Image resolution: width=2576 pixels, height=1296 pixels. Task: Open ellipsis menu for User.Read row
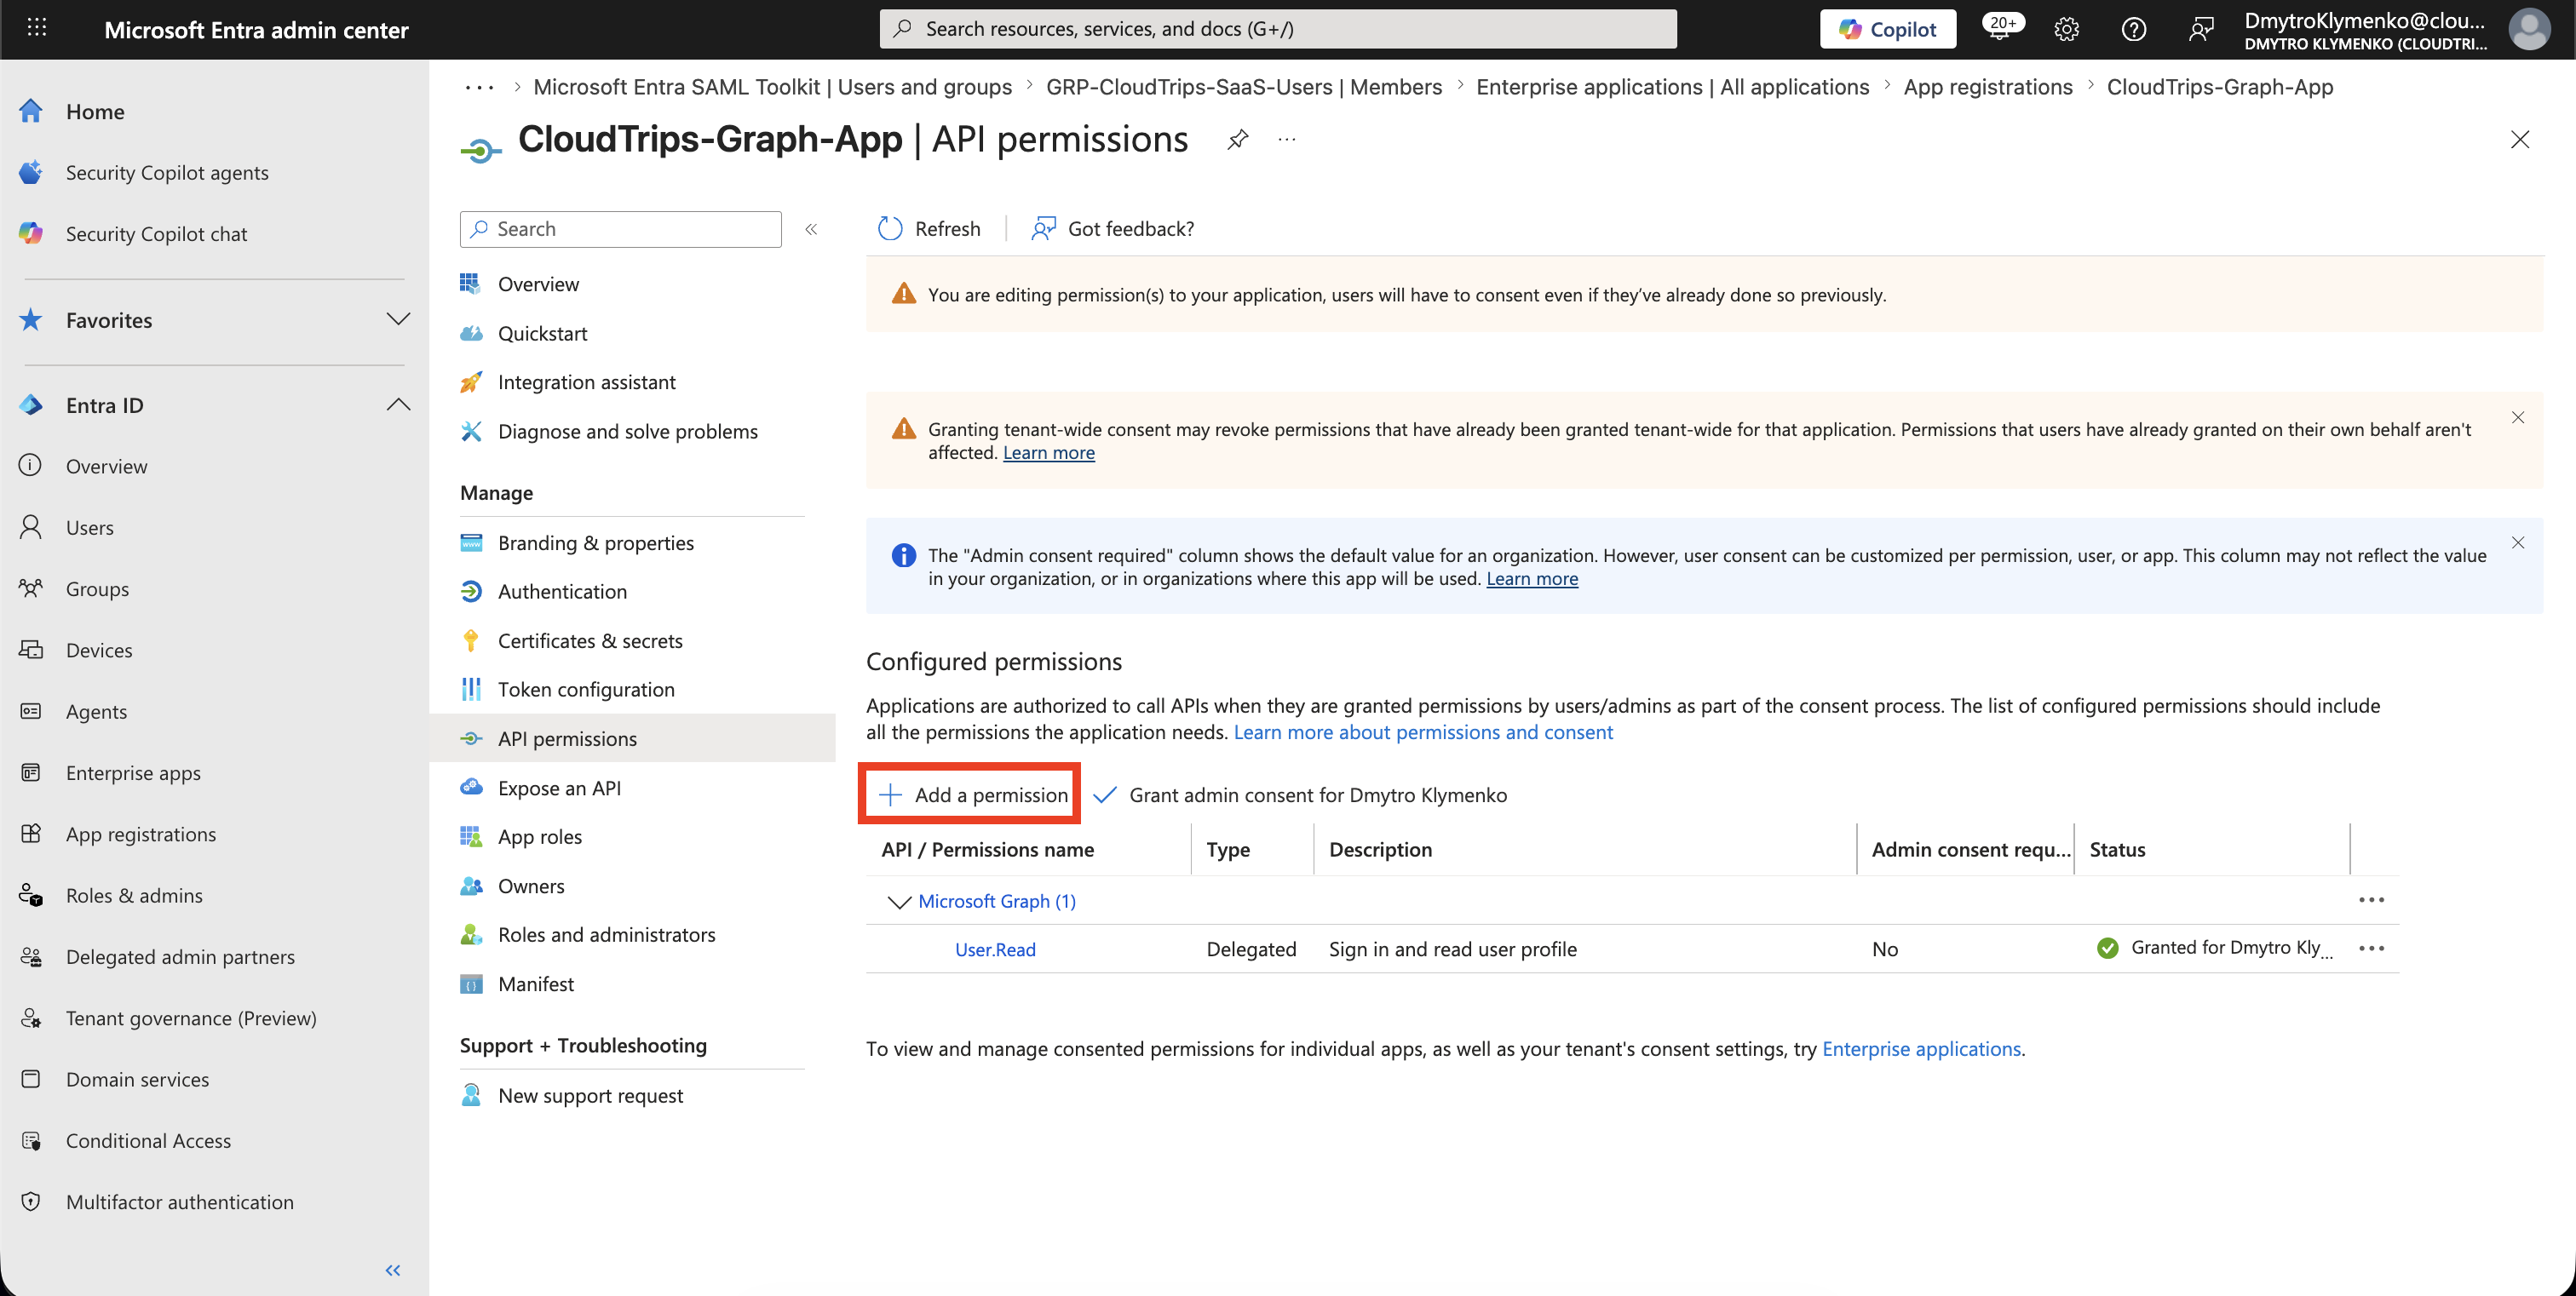(2371, 949)
